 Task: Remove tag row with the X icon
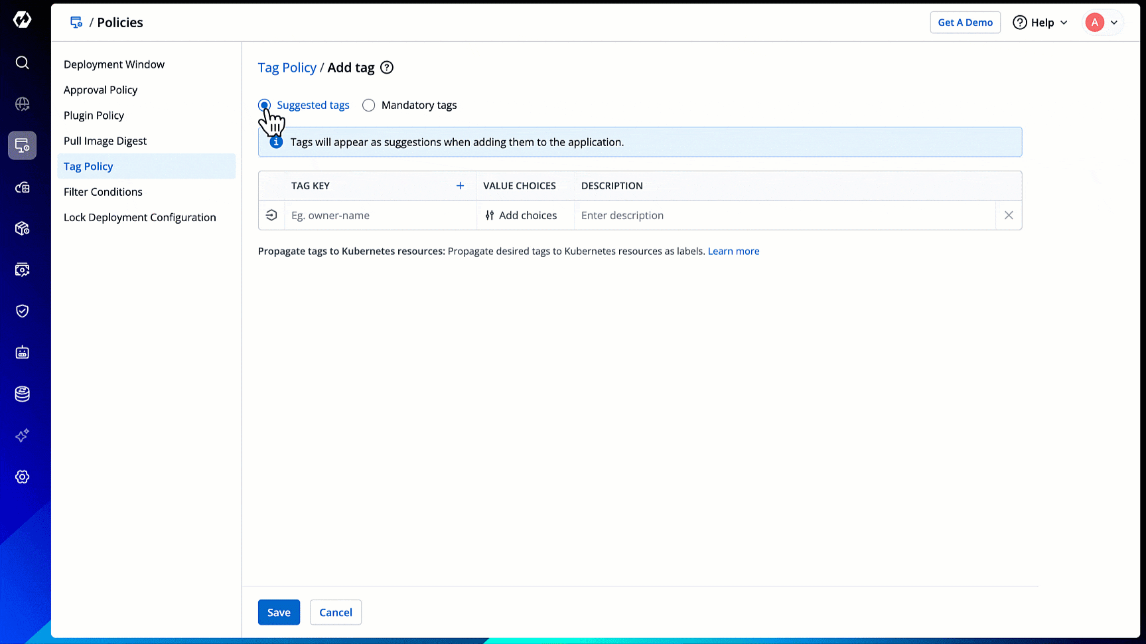coord(1008,215)
